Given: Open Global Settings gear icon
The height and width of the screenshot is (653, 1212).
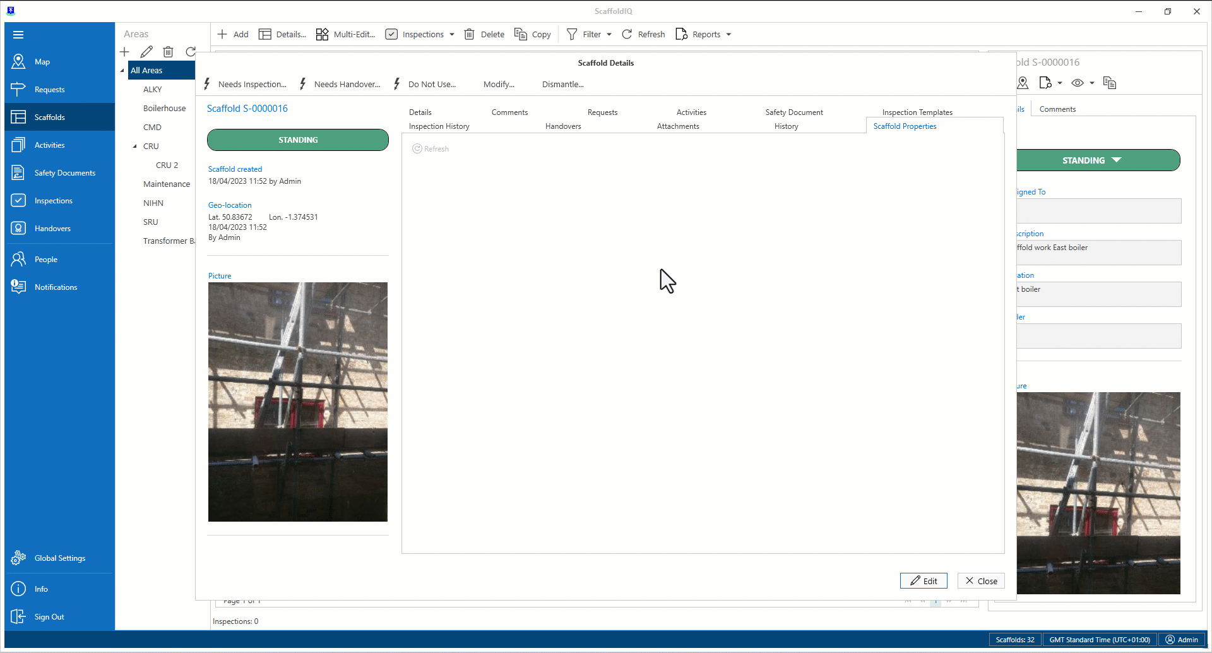Looking at the screenshot, I should (18, 558).
